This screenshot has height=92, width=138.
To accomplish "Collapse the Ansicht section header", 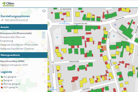I will point(24,27).
